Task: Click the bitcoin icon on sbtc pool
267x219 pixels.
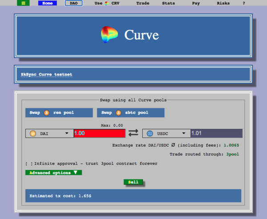Action: click(118, 113)
